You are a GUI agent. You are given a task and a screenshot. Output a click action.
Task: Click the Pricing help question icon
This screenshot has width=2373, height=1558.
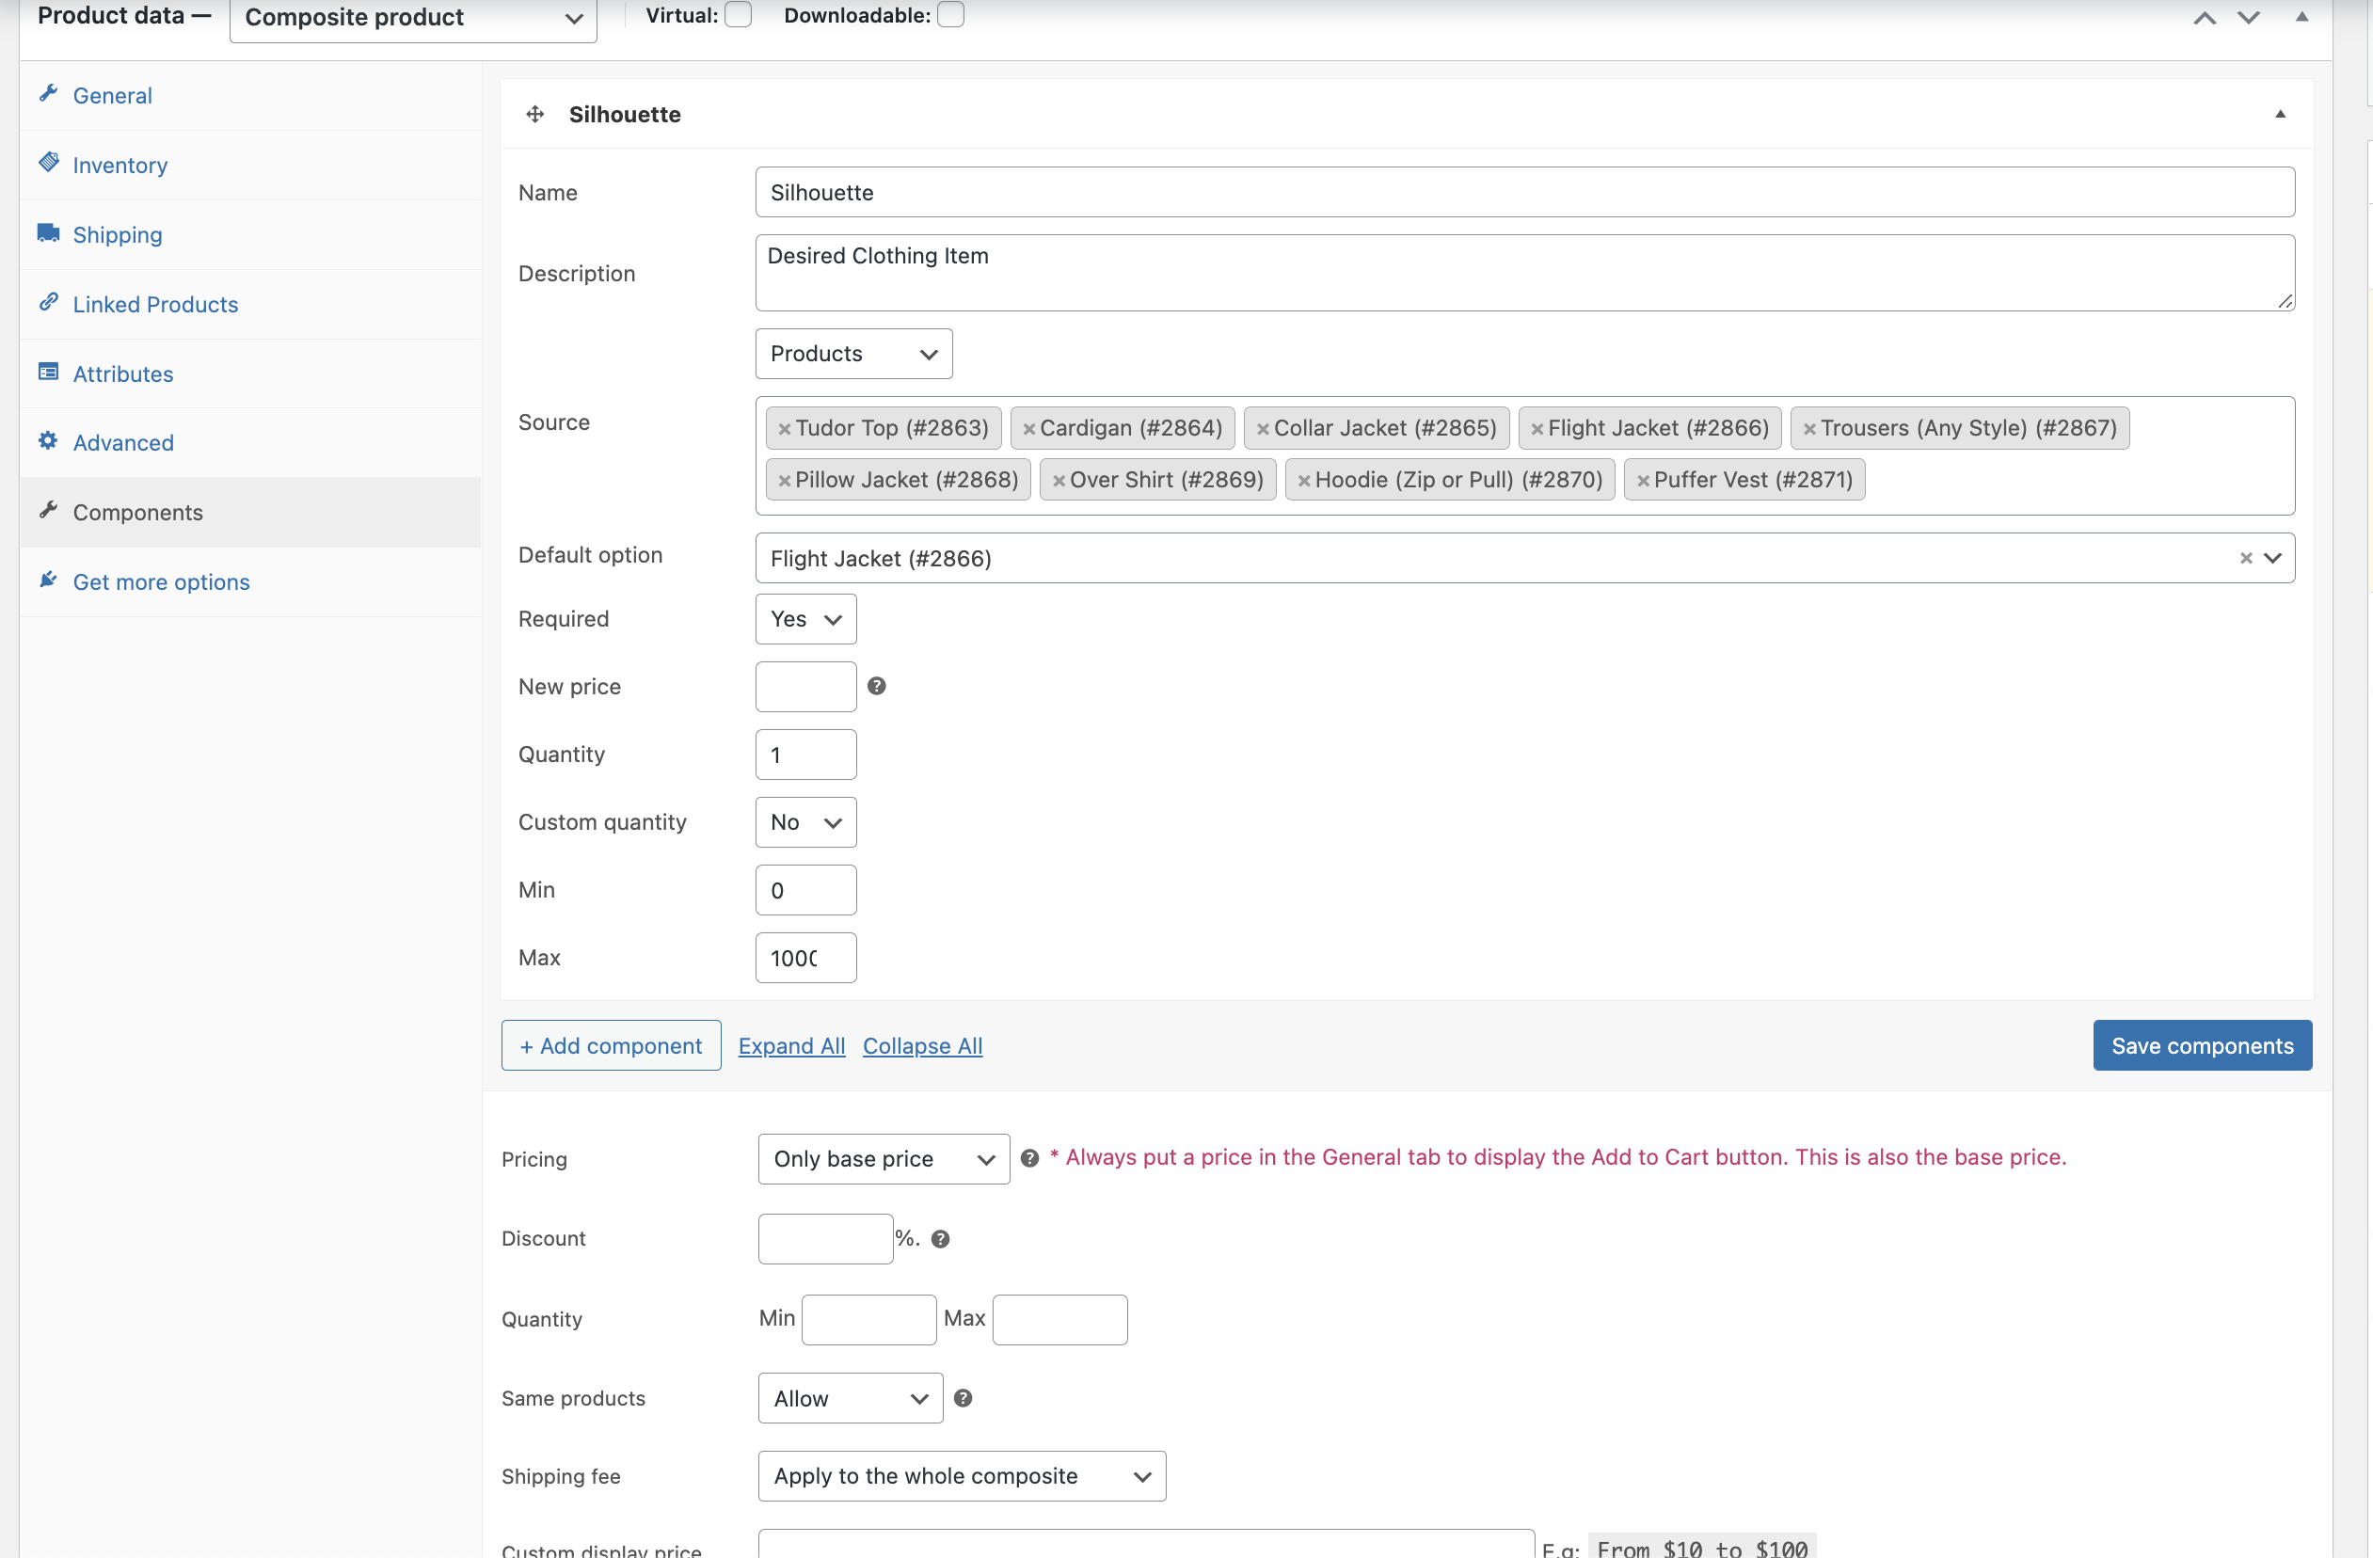pyautogui.click(x=1030, y=1157)
